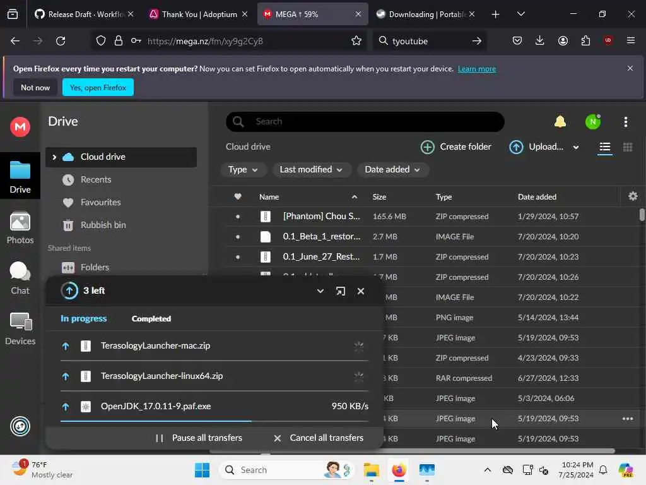The width and height of the screenshot is (646, 485).
Task: Open Firefox list all tabs chevron
Action: point(520,14)
